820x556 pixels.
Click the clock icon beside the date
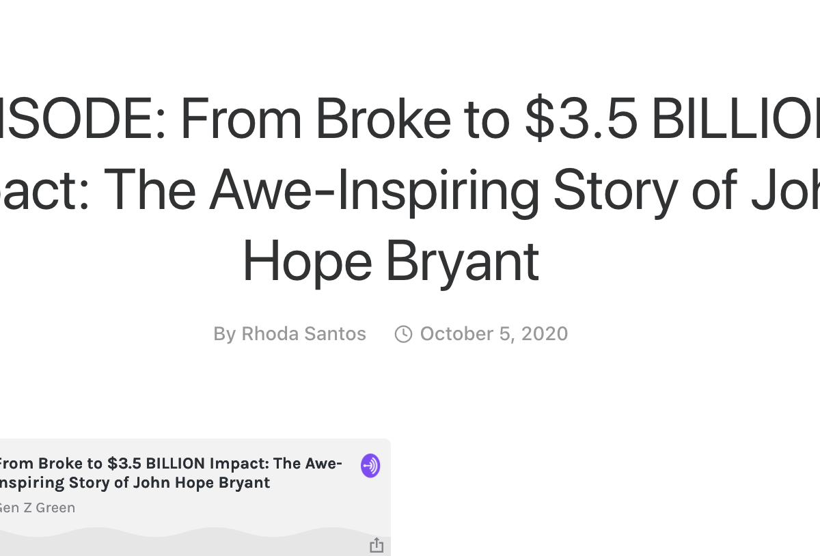[403, 334]
